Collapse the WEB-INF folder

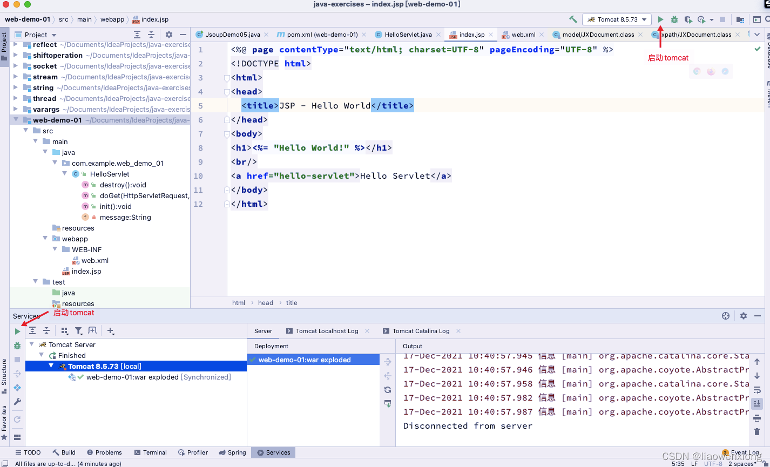click(55, 250)
